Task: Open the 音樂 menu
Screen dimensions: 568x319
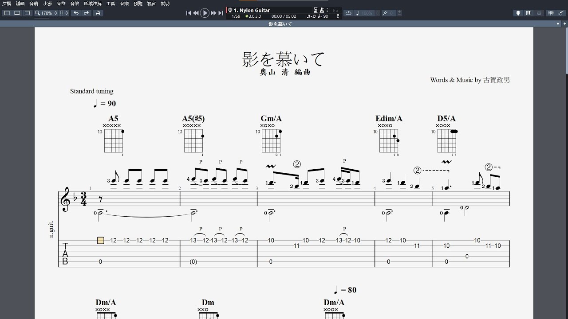Action: (x=124, y=4)
